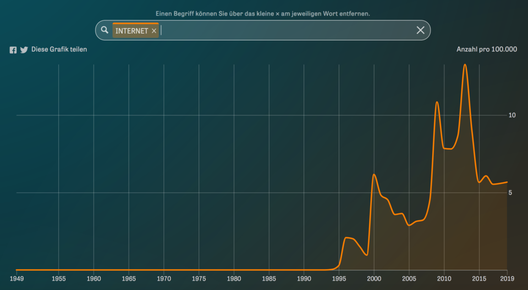Click the 2010 year label on the timeline
This screenshot has height=290, width=528.
pos(444,279)
